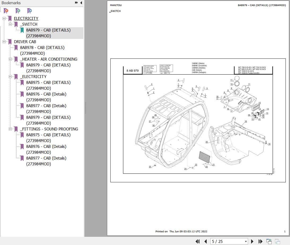Collapse the DRIVER CAB bookmark node

[4, 42]
